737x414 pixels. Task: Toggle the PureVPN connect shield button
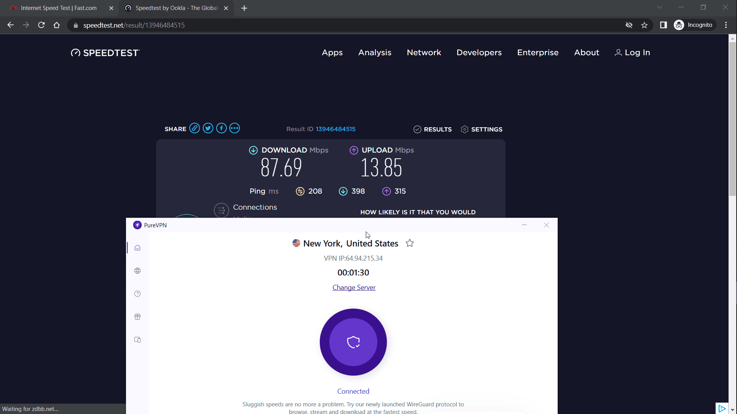pyautogui.click(x=353, y=342)
